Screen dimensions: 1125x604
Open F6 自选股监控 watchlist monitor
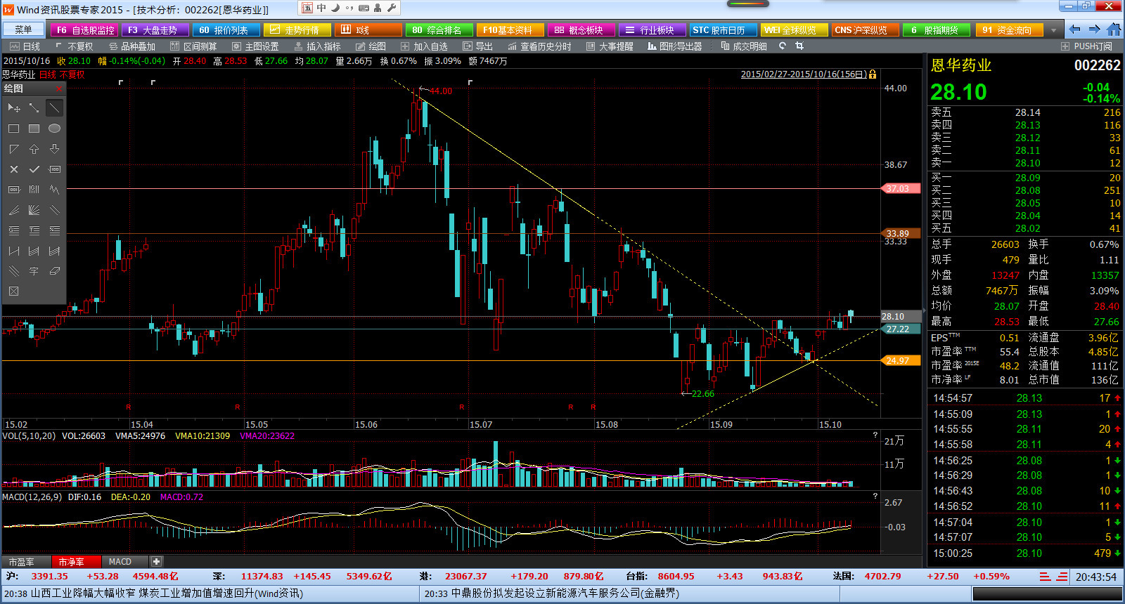point(84,30)
